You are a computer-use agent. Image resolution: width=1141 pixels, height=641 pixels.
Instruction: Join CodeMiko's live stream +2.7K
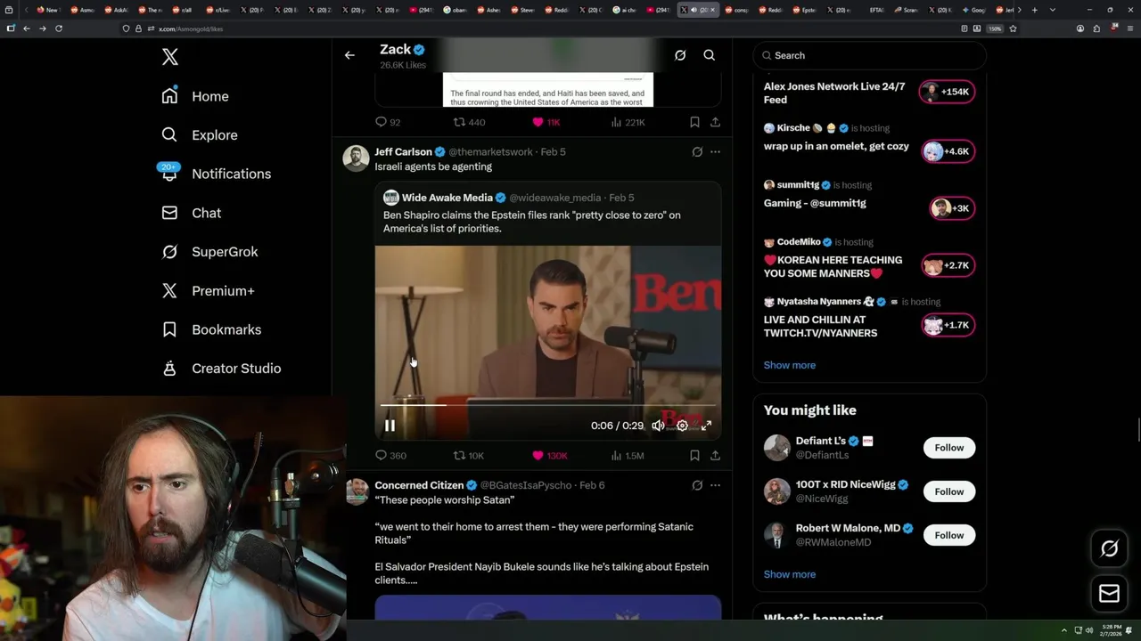pyautogui.click(x=948, y=265)
